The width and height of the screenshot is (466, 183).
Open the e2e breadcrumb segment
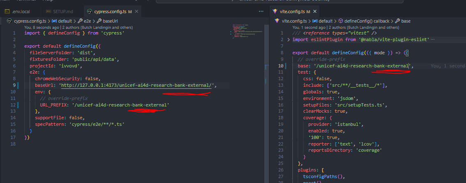pos(87,21)
